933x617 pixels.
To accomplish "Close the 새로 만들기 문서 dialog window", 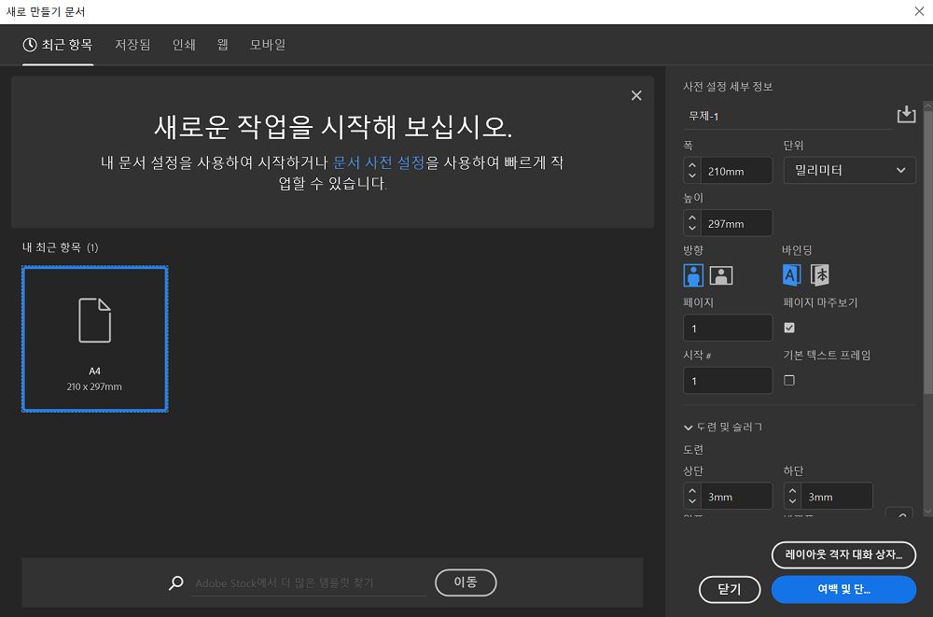I will pyautogui.click(x=919, y=11).
